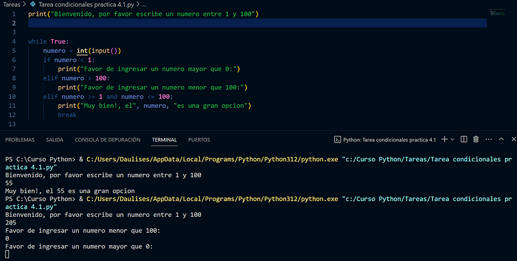Split the terminal panel

pos(463,139)
